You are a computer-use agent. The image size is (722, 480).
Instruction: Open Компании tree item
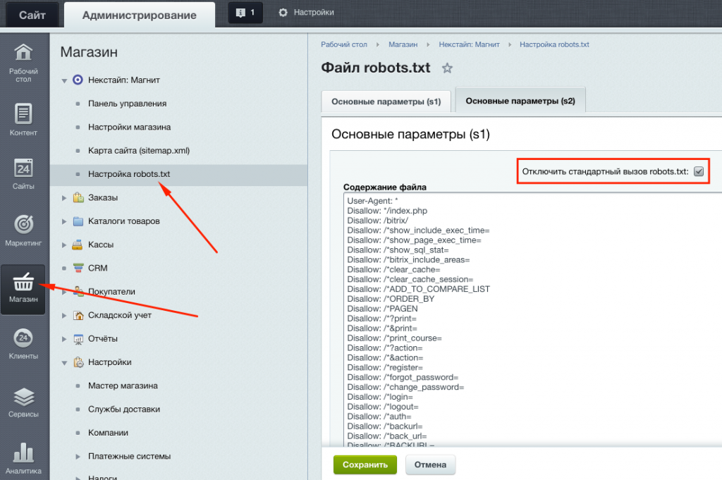108,433
